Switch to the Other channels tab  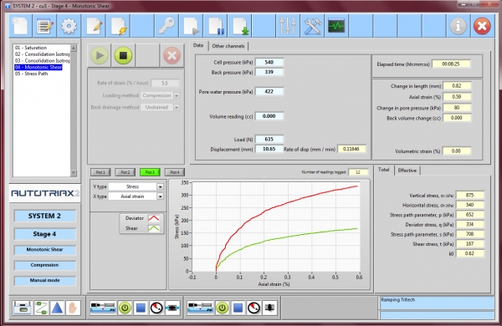pyautogui.click(x=228, y=46)
